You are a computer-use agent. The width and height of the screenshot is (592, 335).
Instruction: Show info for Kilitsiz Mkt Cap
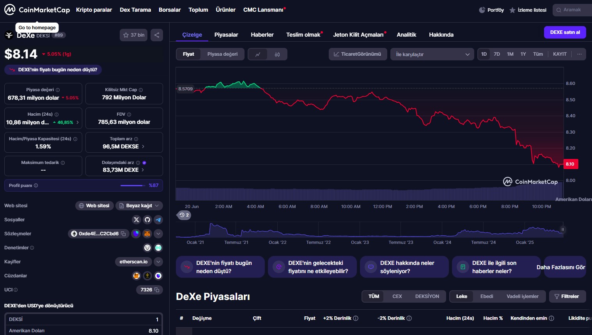point(141,90)
